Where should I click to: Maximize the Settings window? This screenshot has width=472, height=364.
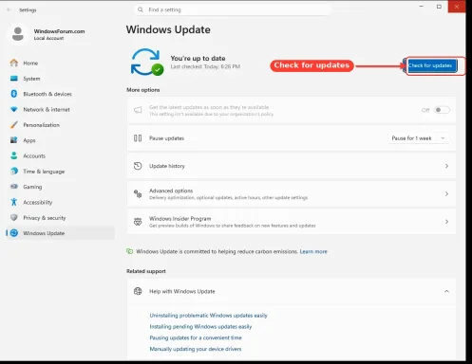click(439, 7)
